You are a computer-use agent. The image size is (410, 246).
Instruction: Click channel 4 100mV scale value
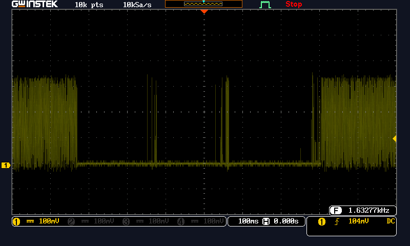(x=214, y=221)
